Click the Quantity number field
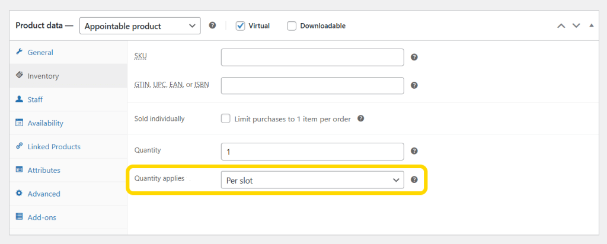The height and width of the screenshot is (244, 607). tap(312, 152)
